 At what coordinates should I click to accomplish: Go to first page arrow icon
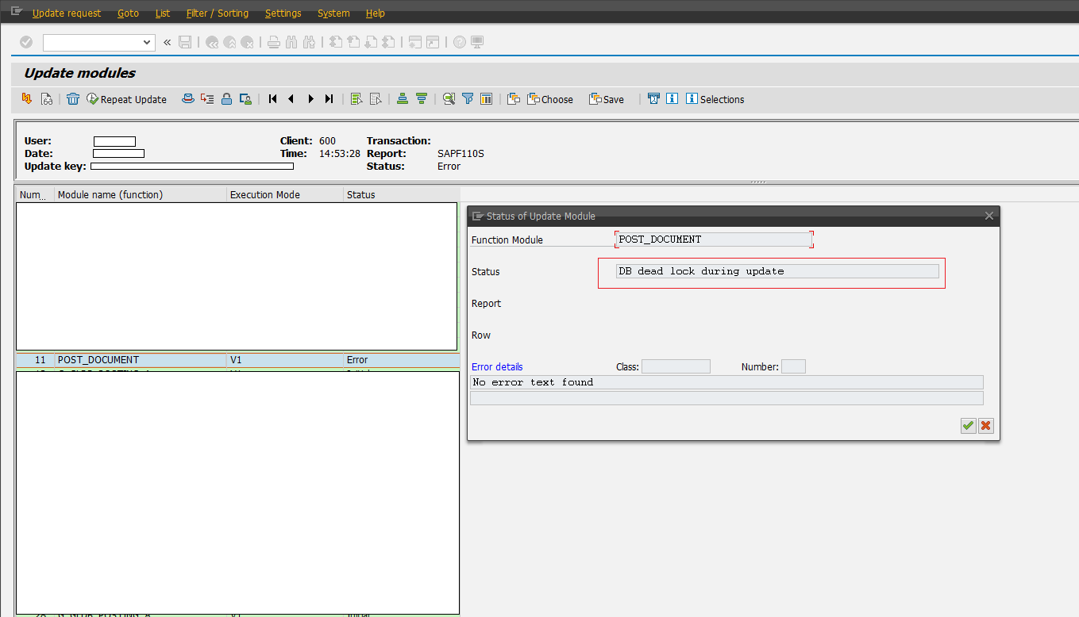point(272,99)
